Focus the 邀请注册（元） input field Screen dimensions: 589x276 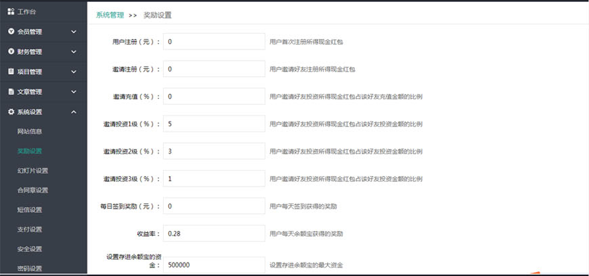point(214,69)
